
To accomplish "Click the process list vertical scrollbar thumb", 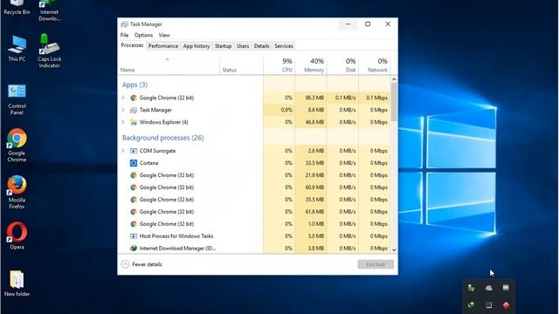I will 394,102.
